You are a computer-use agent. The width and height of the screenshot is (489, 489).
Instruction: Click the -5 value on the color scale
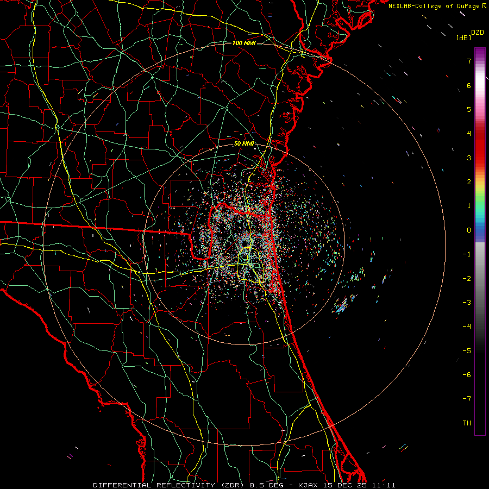point(467,351)
